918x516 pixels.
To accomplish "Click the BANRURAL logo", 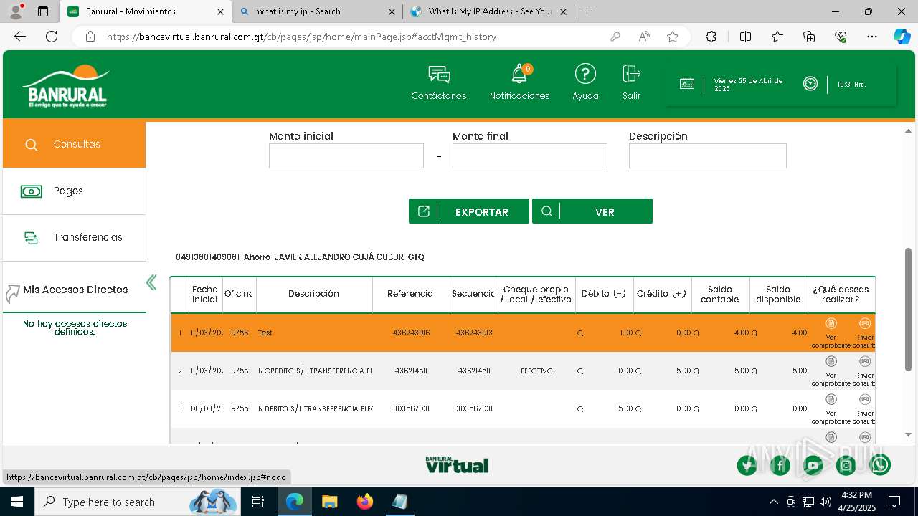I will point(65,86).
